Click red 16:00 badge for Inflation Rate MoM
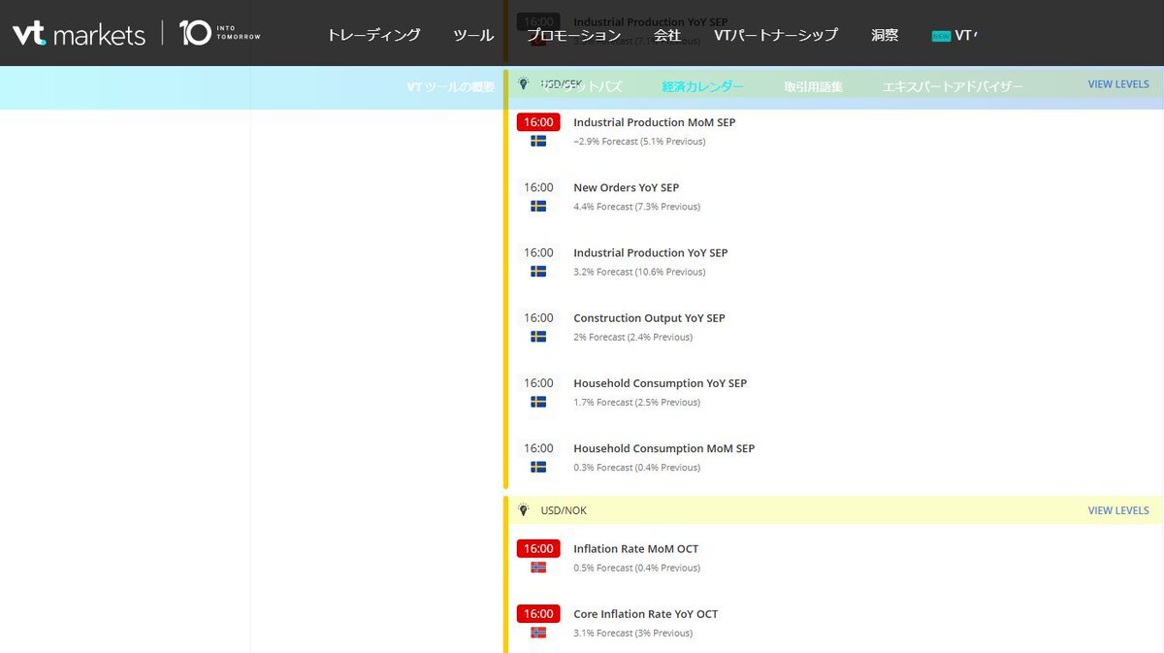1164x653 pixels. pyautogui.click(x=538, y=548)
